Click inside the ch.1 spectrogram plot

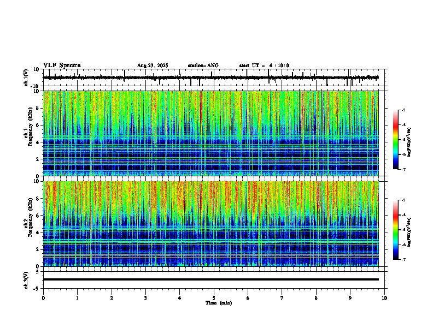210,133
